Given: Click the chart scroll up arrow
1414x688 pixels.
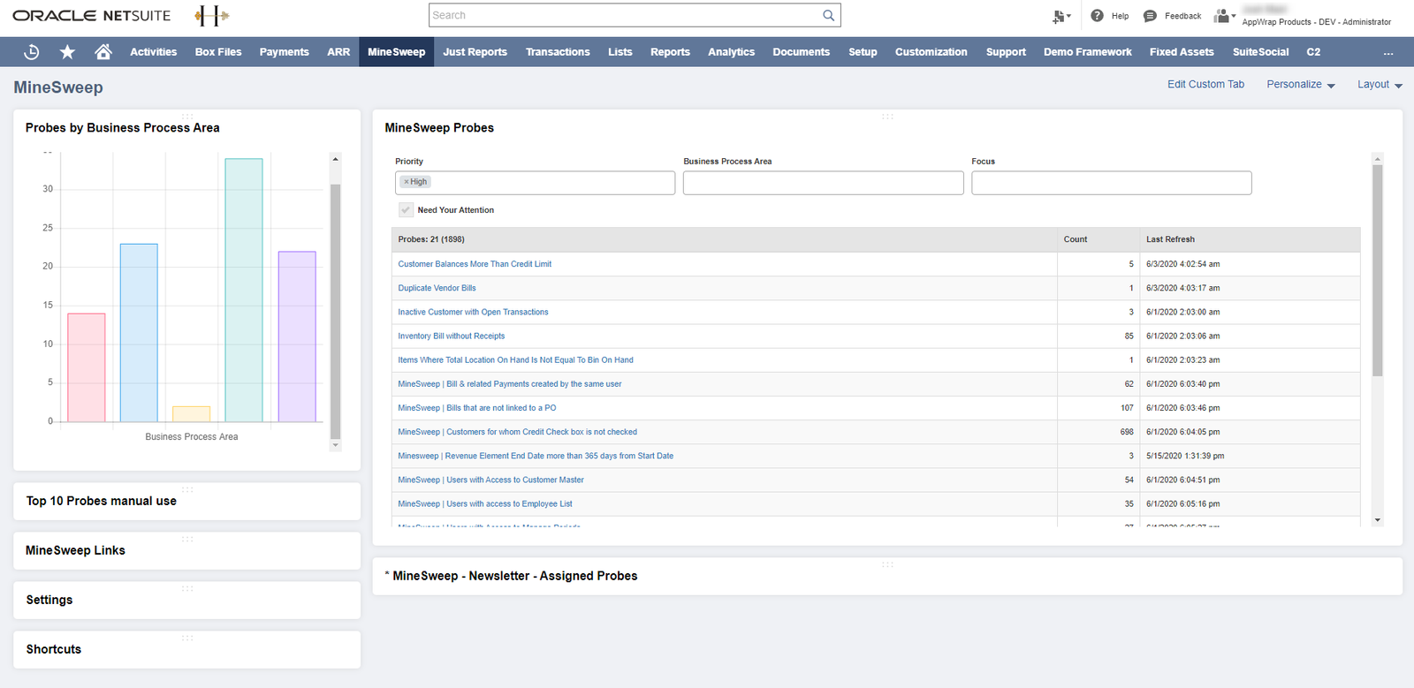Looking at the screenshot, I should click(335, 159).
